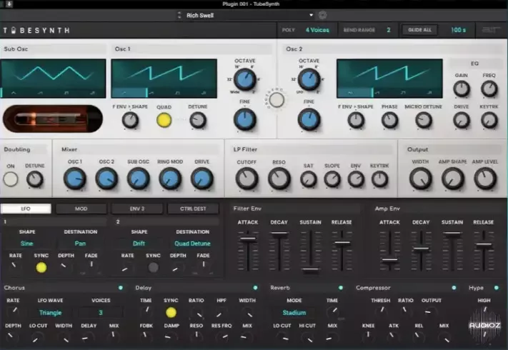Image resolution: width=508 pixels, height=350 pixels.
Task: Click the glide time value 100 s
Action: pos(458,30)
